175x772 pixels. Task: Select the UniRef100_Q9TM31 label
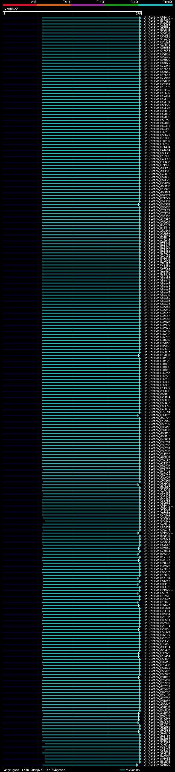coord(157,728)
